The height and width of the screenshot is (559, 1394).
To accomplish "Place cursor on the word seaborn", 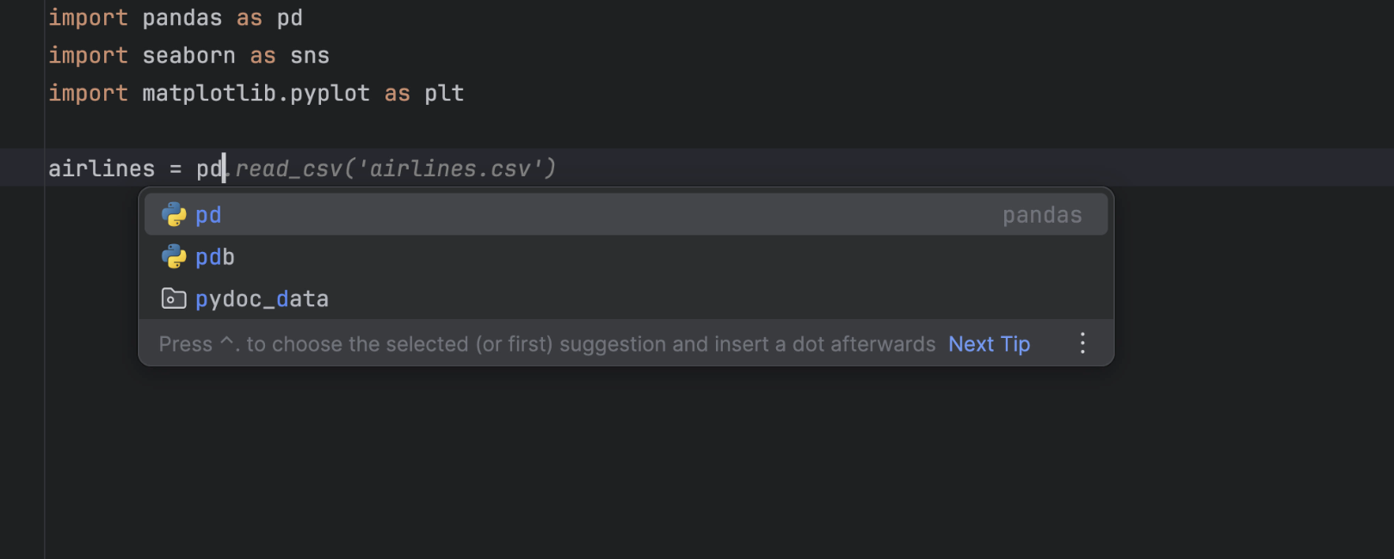I will [x=188, y=56].
